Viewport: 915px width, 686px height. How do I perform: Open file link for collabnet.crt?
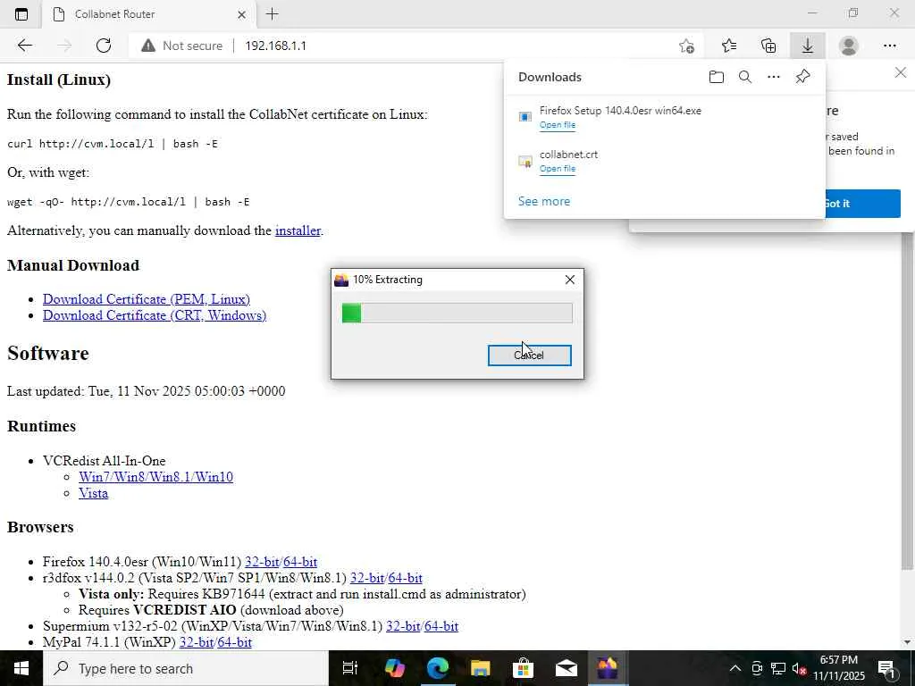[x=558, y=169]
